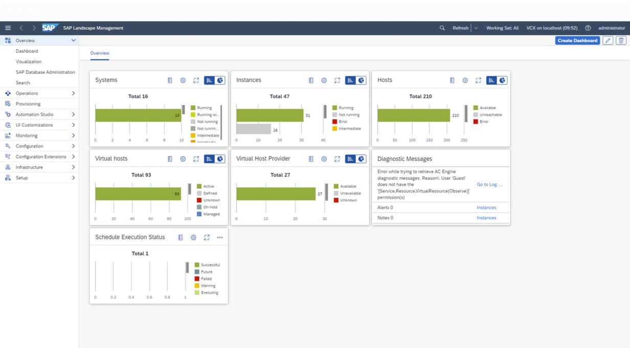The height and width of the screenshot is (348, 630).
Task: Click the delete dashboard trash icon
Action: [621, 40]
